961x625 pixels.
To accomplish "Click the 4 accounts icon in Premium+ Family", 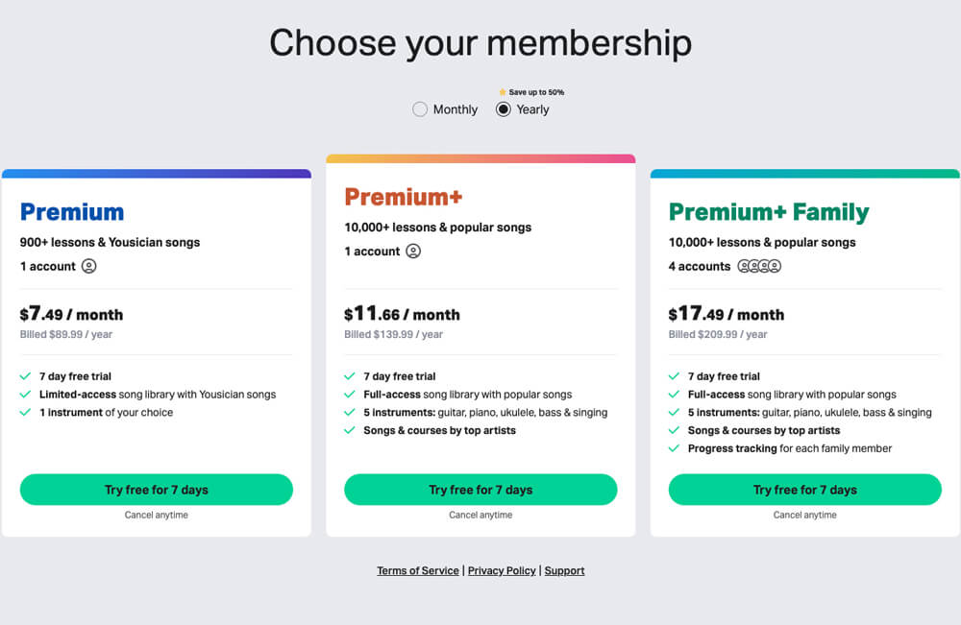I will [758, 266].
